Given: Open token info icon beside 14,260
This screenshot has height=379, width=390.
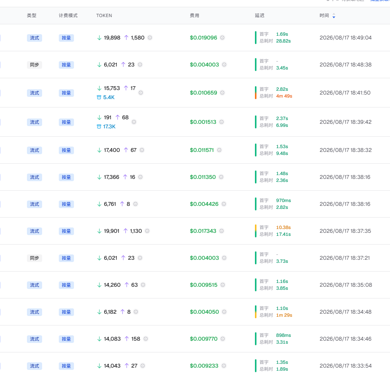Looking at the screenshot, I should [143, 285].
